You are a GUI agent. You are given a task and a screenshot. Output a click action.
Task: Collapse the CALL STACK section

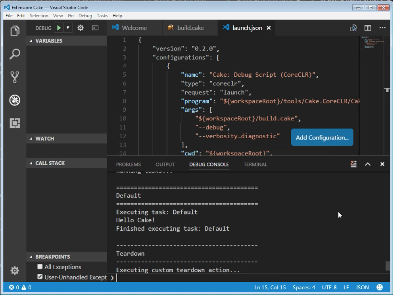pyautogui.click(x=67, y=163)
